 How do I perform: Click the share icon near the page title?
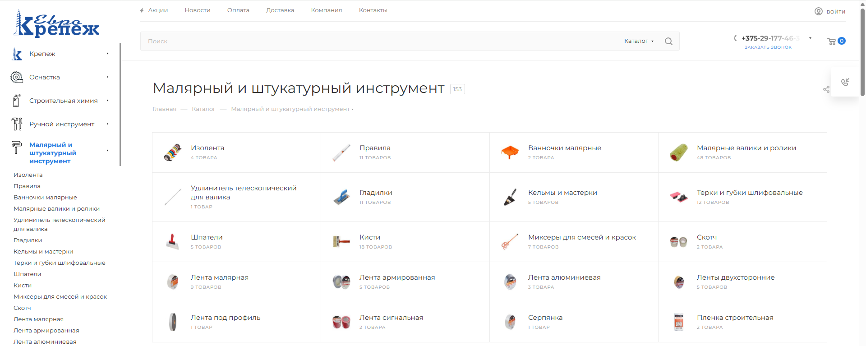point(826,89)
